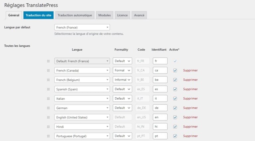Click the Identifiant field containing "en"
This screenshot has height=141, width=255.
pyautogui.click(x=160, y=117)
